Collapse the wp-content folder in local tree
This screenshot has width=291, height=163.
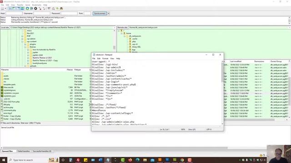[x=22, y=42]
